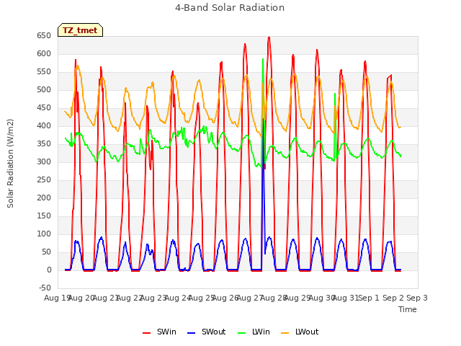
Task: Click the 200 y-axis tick label
Action: coord(44,198)
